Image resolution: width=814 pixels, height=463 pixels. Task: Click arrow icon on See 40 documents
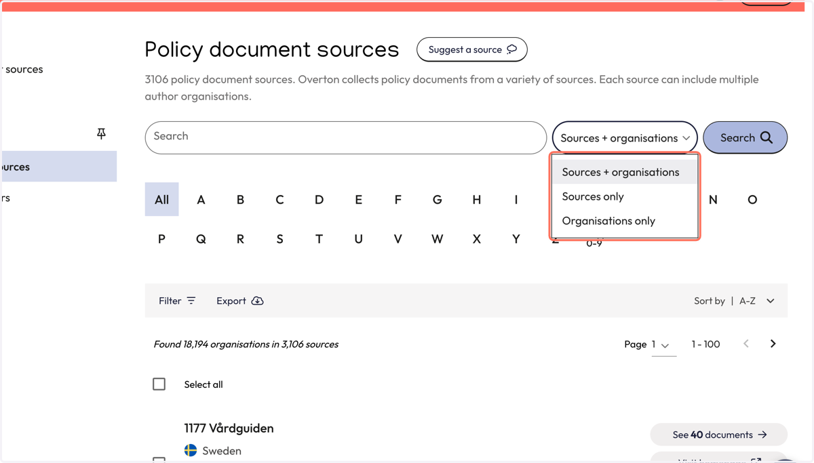[x=762, y=435]
